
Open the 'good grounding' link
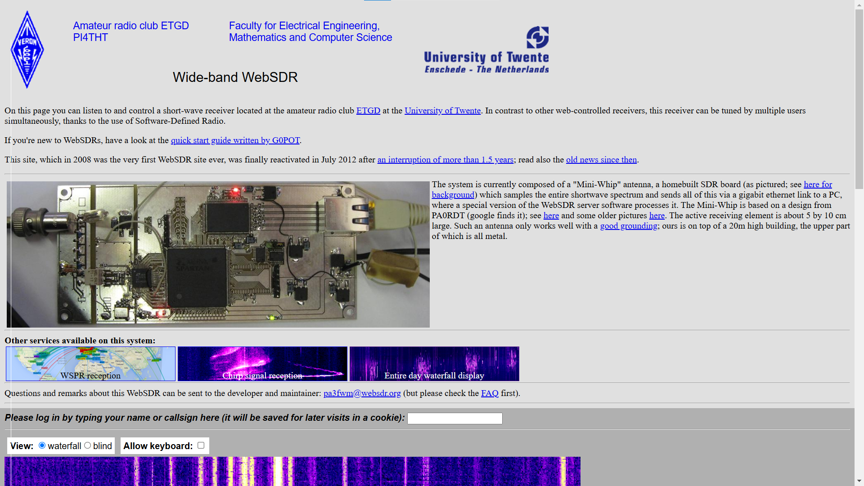[x=629, y=226]
